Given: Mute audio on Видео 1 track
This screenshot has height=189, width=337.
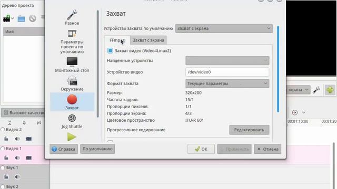Looking at the screenshot, I should (x=17, y=158).
